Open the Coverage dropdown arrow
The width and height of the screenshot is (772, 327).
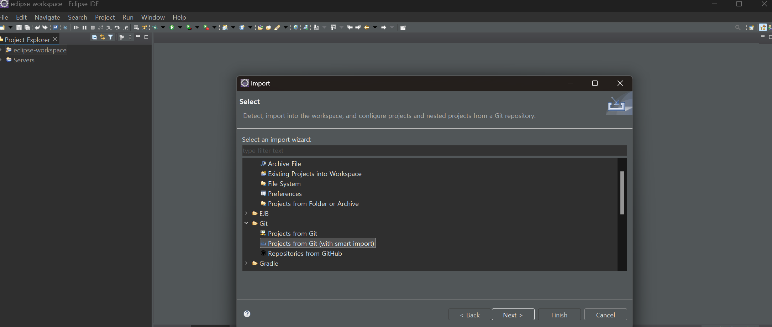tap(197, 27)
